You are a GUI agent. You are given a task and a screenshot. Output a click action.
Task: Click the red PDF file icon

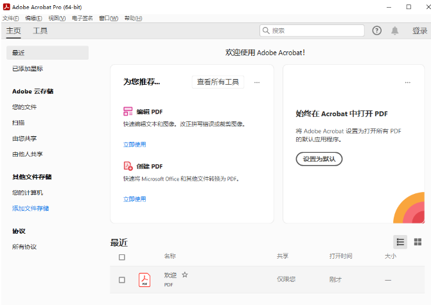[145, 280]
